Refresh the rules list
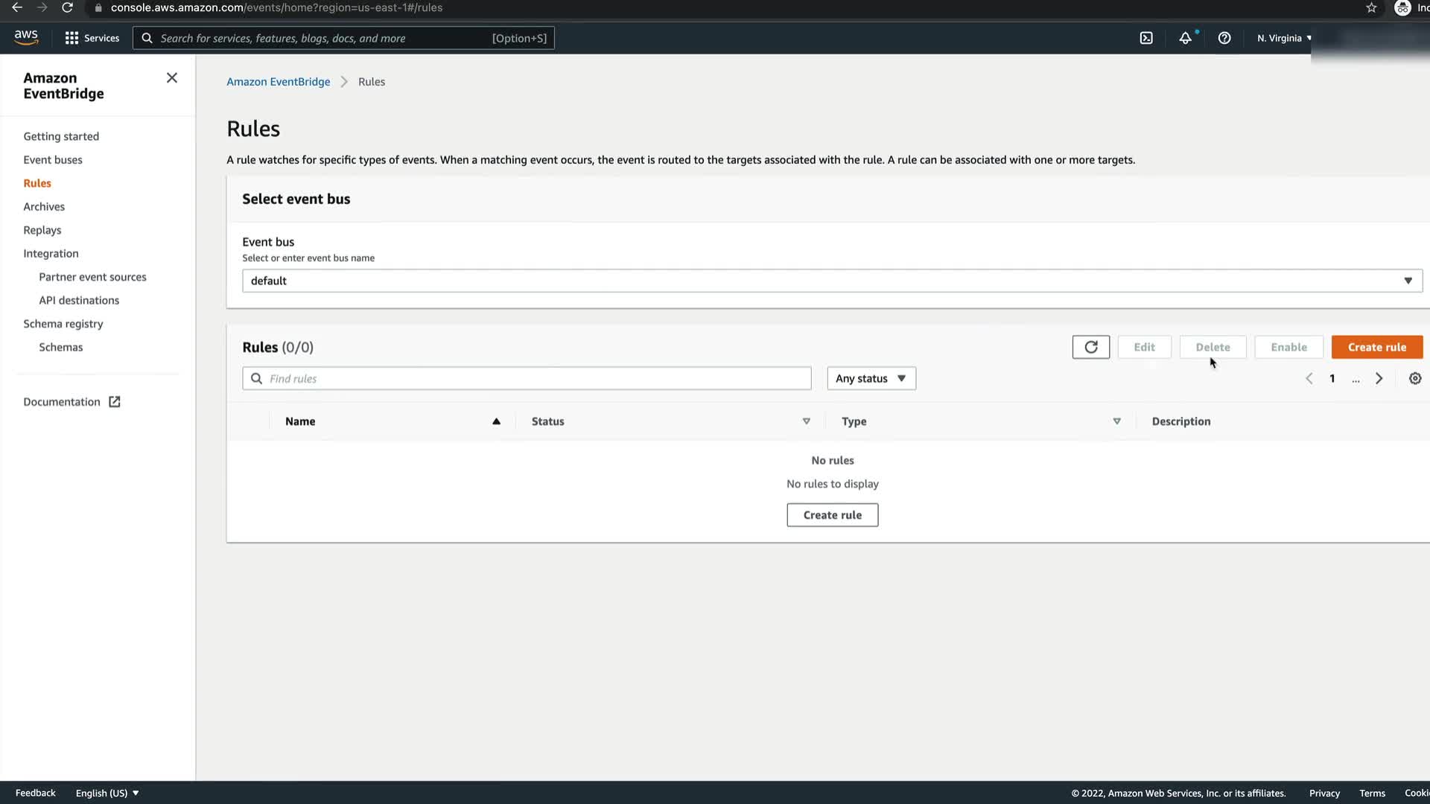 1091,347
